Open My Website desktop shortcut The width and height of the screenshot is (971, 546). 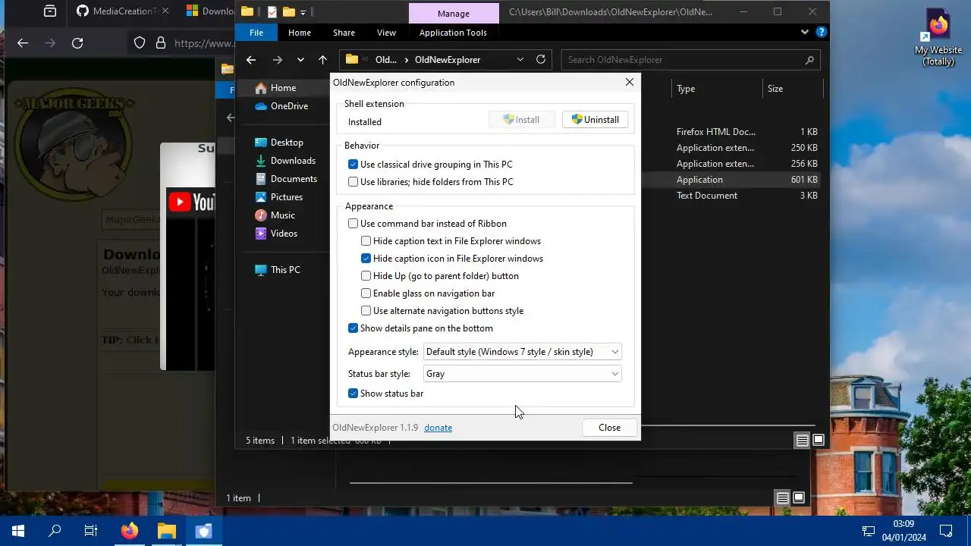tap(938, 38)
